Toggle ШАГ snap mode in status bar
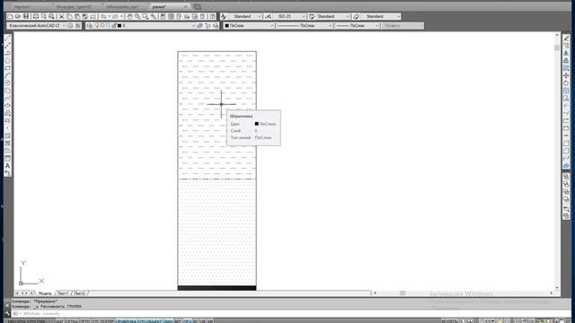Screen dimensions: 575x323 click(x=60, y=321)
